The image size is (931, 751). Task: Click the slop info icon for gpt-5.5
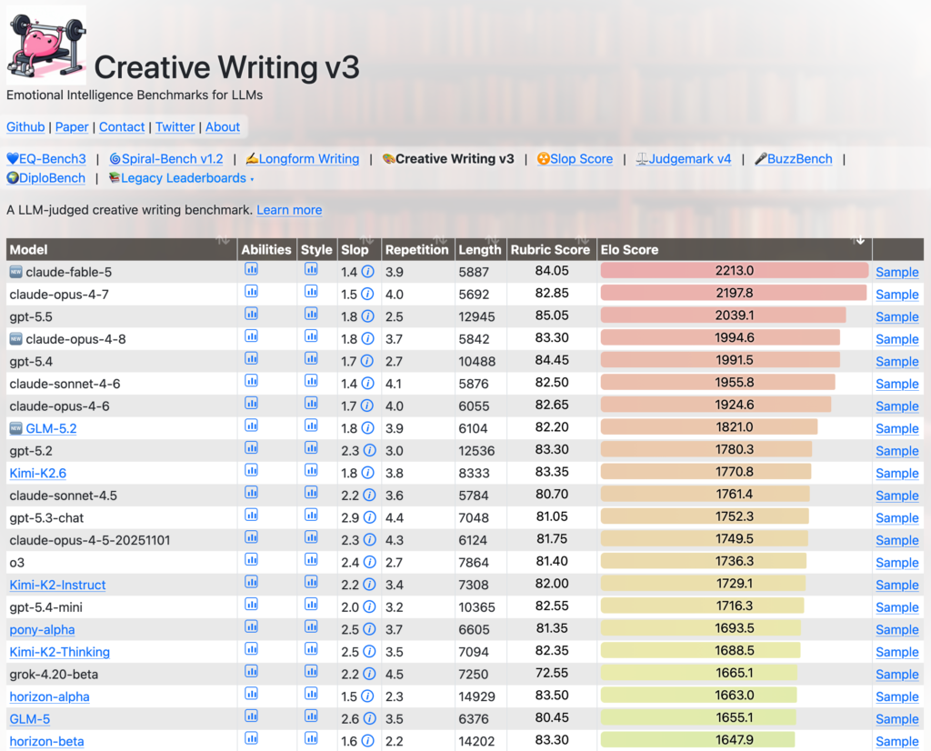pyautogui.click(x=368, y=316)
